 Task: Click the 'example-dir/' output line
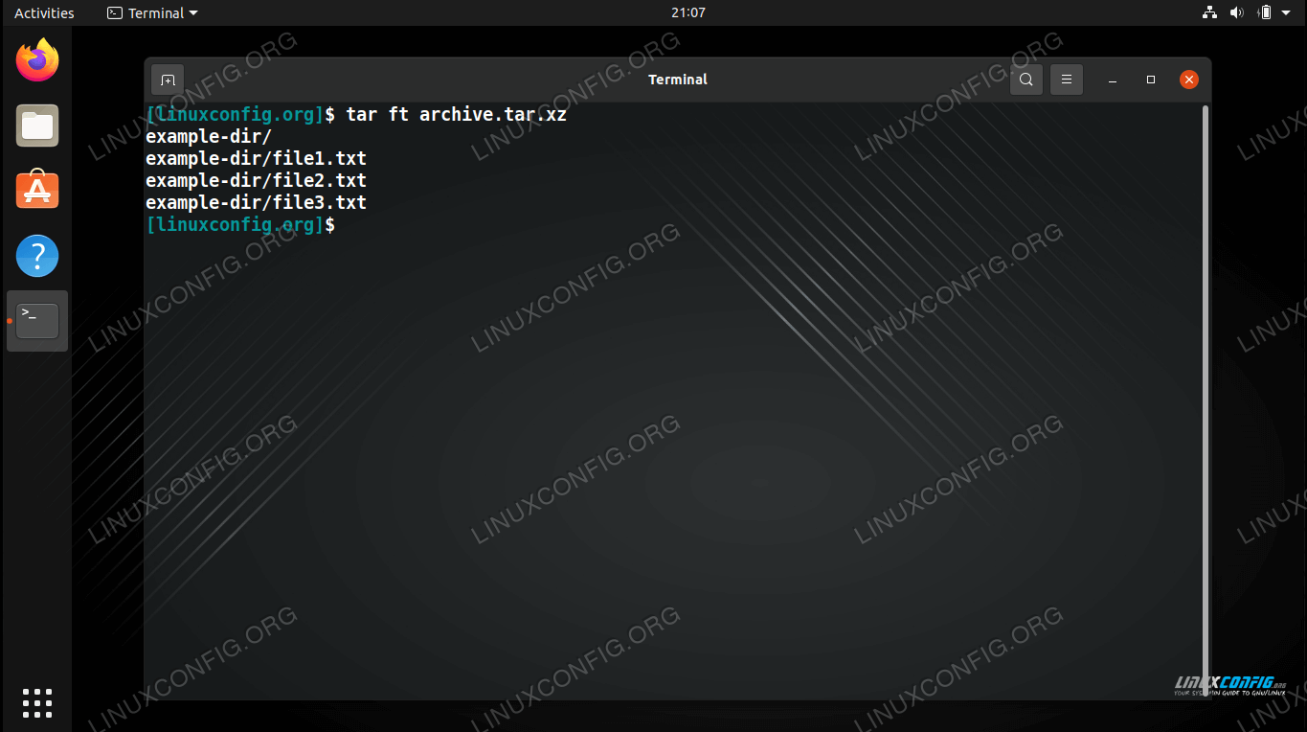tap(209, 137)
